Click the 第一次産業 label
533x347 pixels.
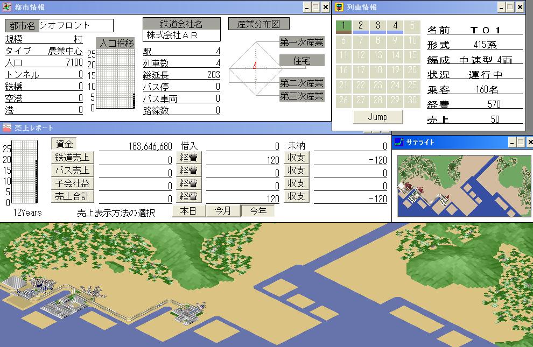(x=301, y=42)
